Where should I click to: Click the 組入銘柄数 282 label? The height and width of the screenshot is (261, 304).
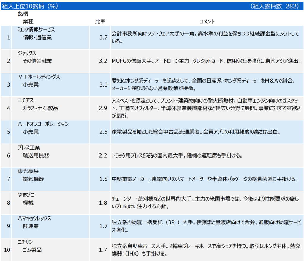point(275,6)
